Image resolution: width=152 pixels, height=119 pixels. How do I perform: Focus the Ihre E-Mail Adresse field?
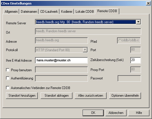(61, 60)
